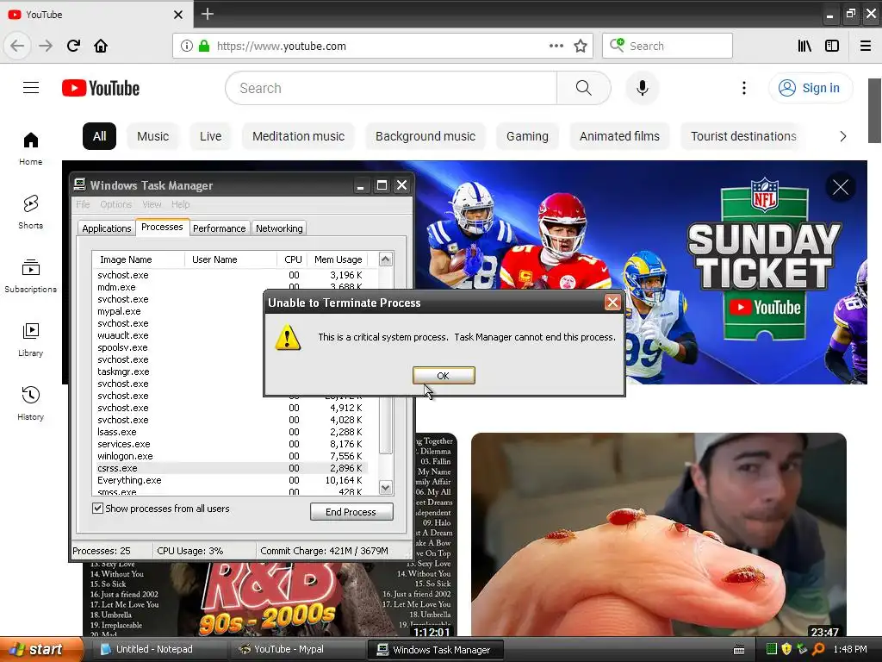882x662 pixels.
Task: Show site information icon in address bar
Action: click(x=187, y=46)
